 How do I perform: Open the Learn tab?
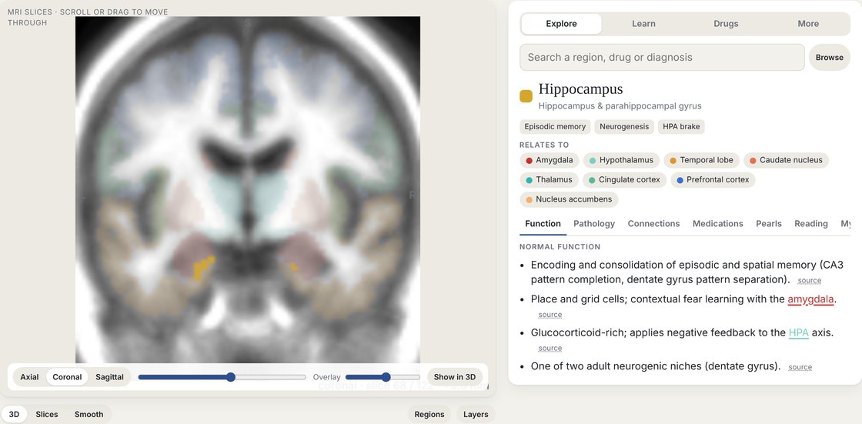coord(643,24)
